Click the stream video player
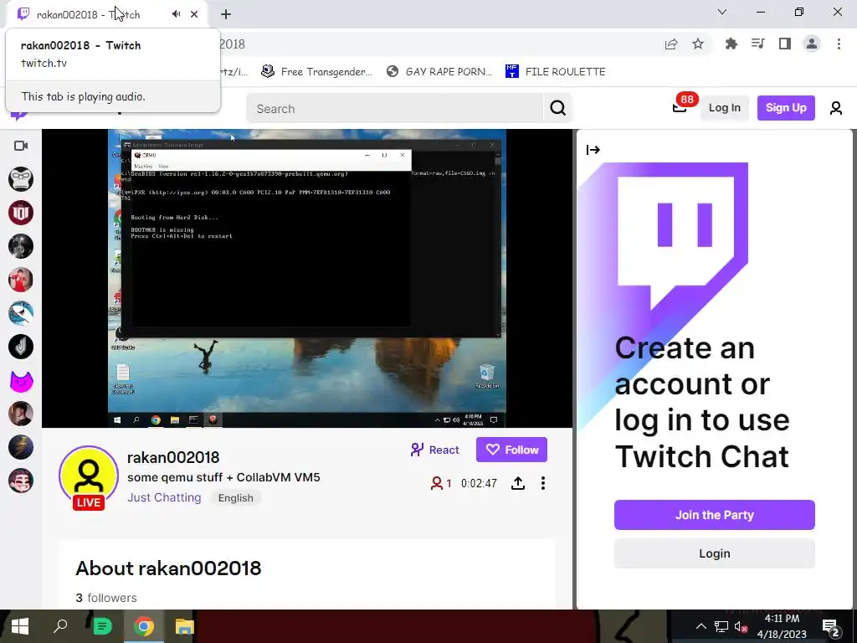Viewport: 857px width, 643px height. pos(307,278)
